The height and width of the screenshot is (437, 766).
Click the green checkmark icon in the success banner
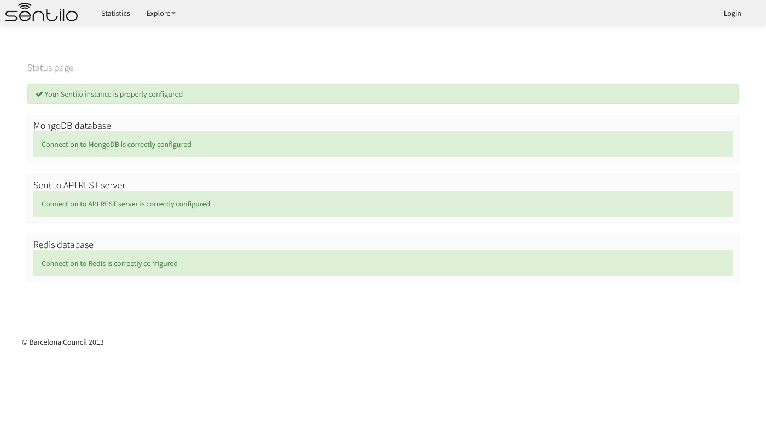pyautogui.click(x=39, y=94)
